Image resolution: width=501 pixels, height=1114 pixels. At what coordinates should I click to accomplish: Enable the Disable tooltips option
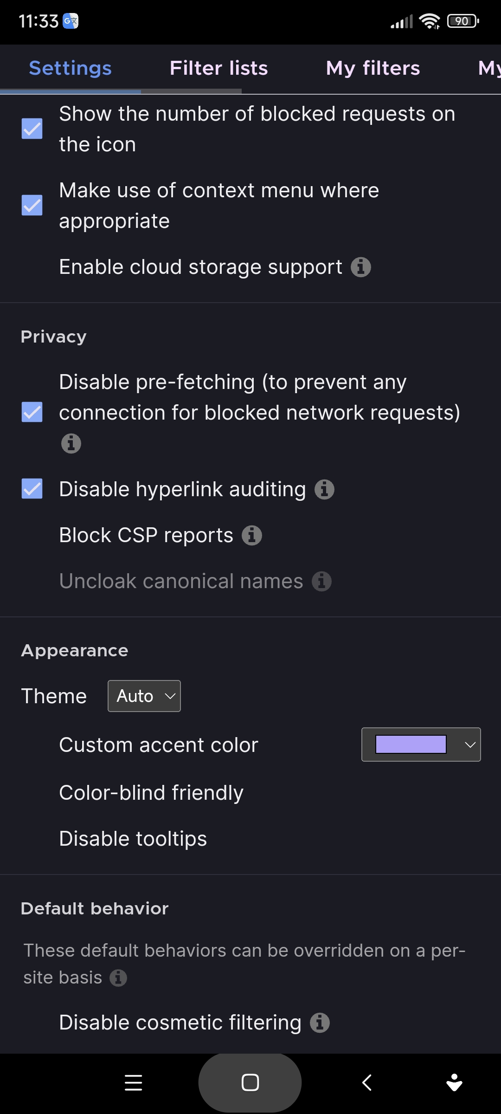133,838
